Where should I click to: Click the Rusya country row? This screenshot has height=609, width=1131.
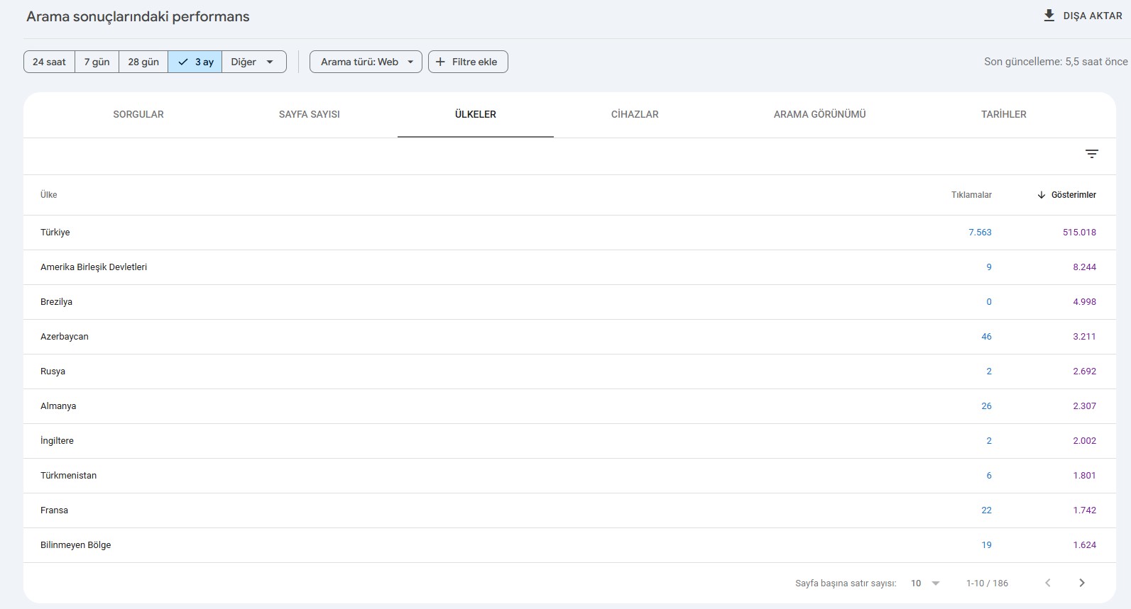point(569,371)
